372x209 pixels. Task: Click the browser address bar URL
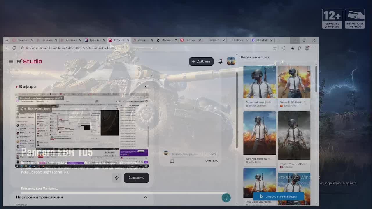click(x=70, y=48)
